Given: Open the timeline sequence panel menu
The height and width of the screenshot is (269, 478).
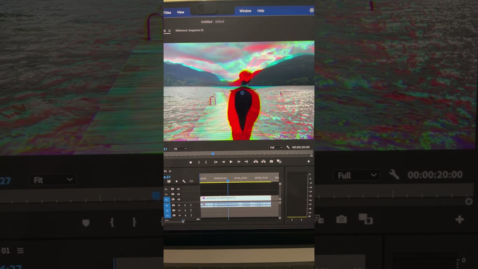Looking at the screenshot, I should pyautogui.click(x=170, y=171).
